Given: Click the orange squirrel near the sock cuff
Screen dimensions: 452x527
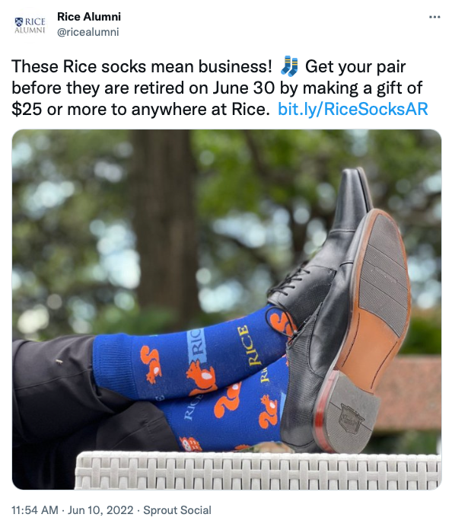Looking at the screenshot, I should point(150,364).
